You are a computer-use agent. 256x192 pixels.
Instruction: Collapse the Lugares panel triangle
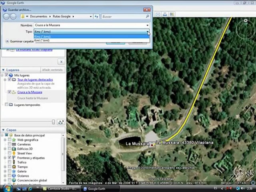click(x=3, y=70)
